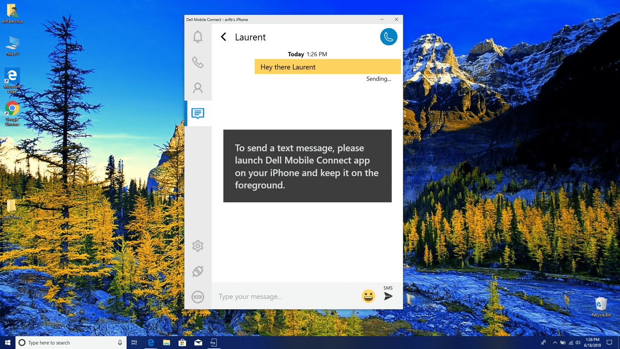Open the Windows Start menu
620x349 pixels.
coord(7,342)
